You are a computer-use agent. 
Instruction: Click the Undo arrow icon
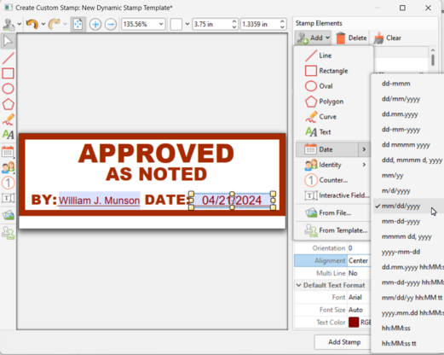tap(32, 24)
